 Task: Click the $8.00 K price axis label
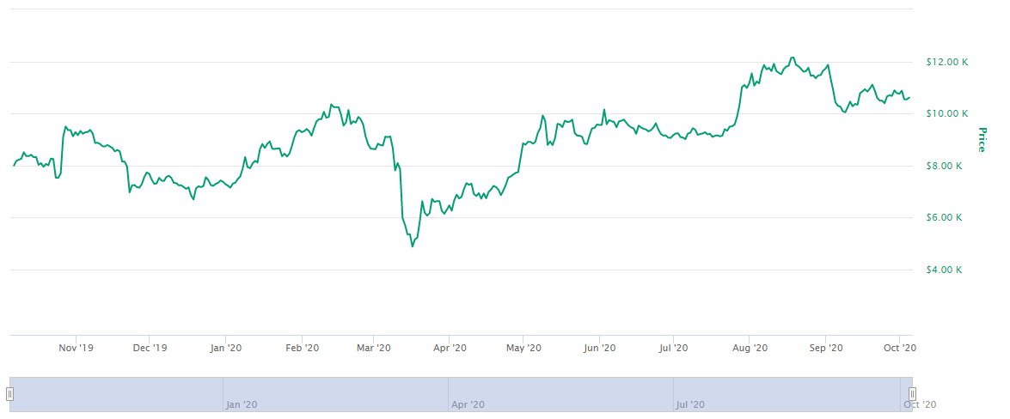(x=944, y=166)
